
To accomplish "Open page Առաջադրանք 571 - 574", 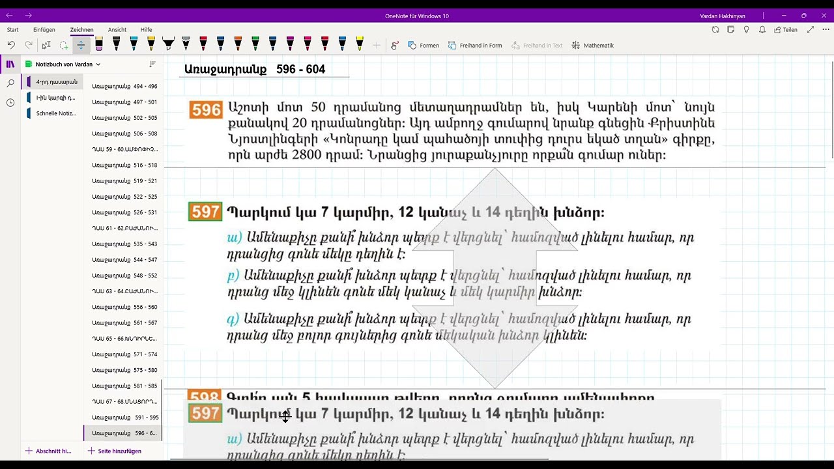I will [123, 354].
